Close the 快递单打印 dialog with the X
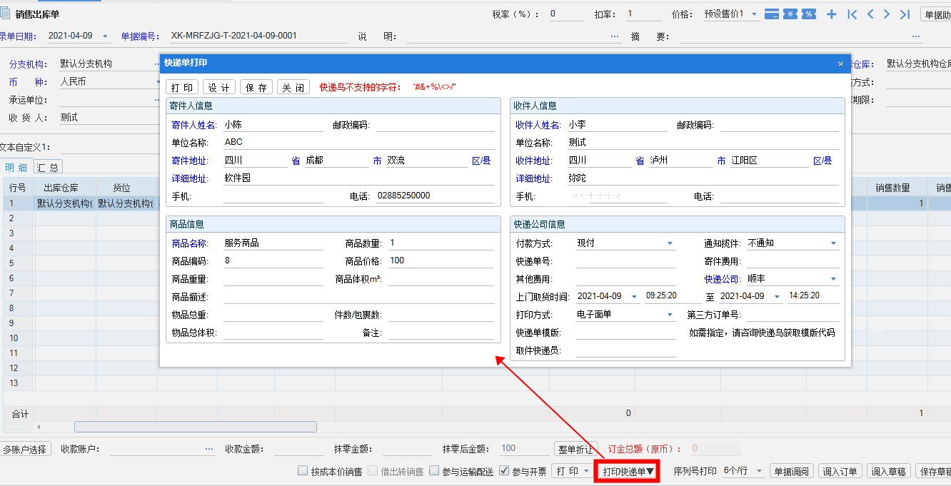This screenshot has width=951, height=486. (840, 64)
